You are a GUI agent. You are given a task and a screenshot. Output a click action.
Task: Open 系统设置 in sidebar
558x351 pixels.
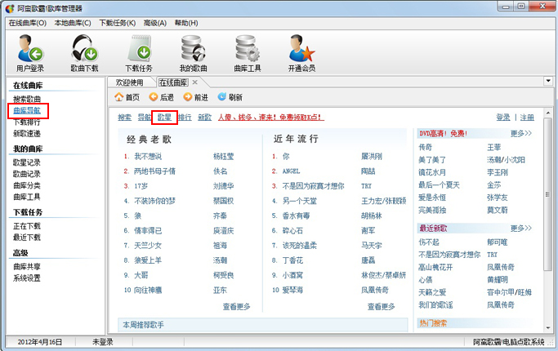(x=27, y=278)
